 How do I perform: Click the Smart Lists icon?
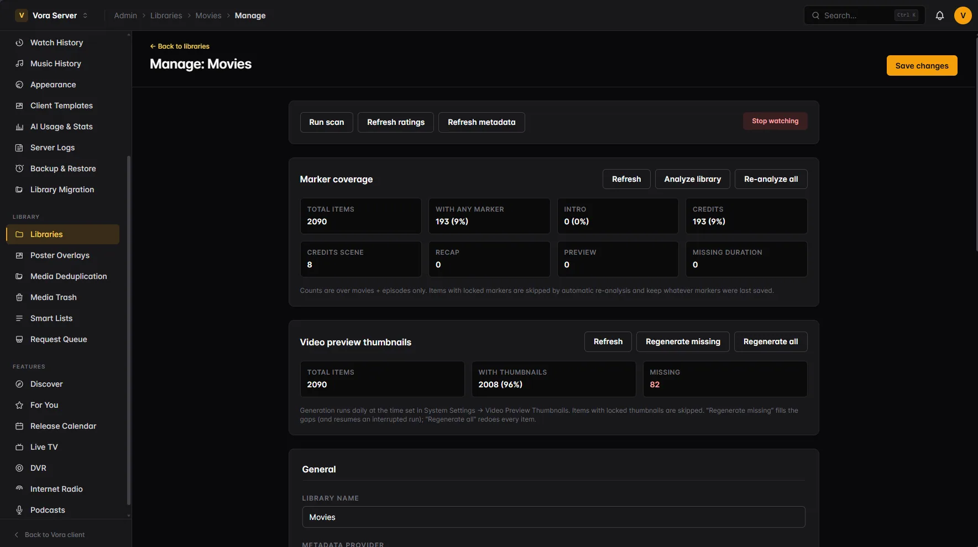(x=19, y=318)
